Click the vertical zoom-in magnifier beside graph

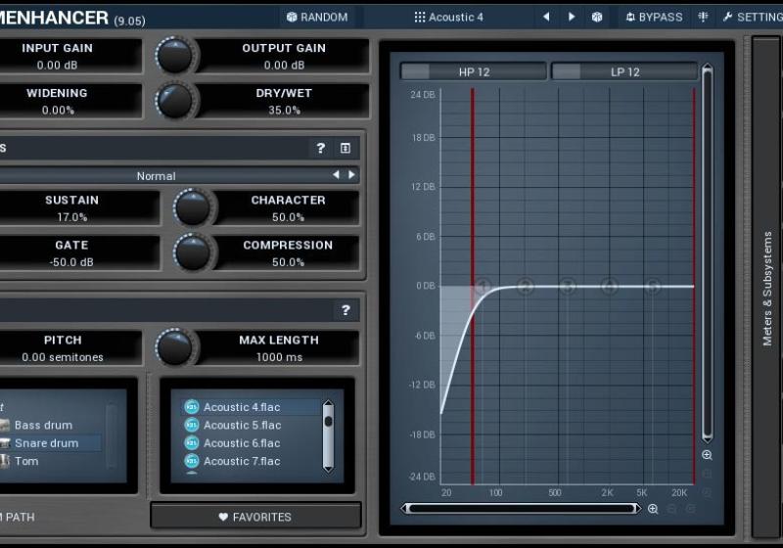click(707, 455)
